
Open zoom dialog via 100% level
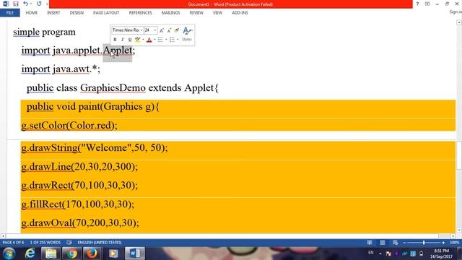point(455,243)
